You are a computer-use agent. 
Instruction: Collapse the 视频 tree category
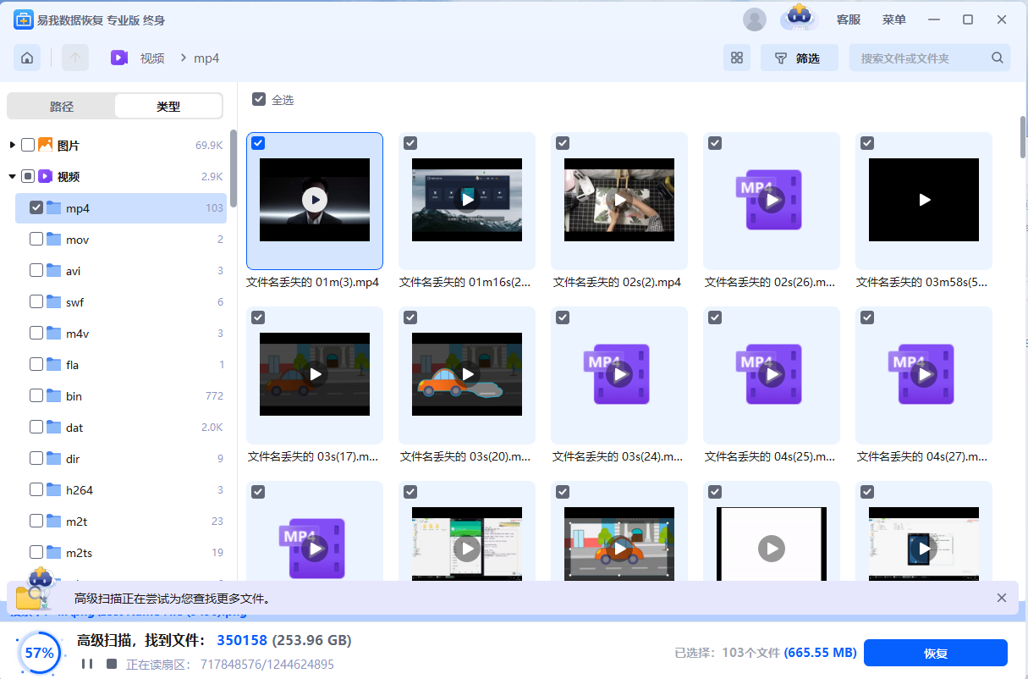12,177
